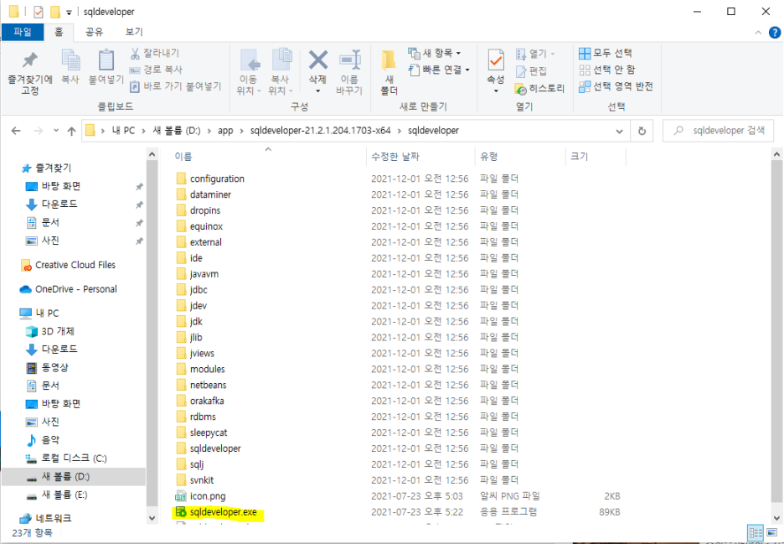
Task: Click Copy path (경로 복사)
Action: [156, 70]
